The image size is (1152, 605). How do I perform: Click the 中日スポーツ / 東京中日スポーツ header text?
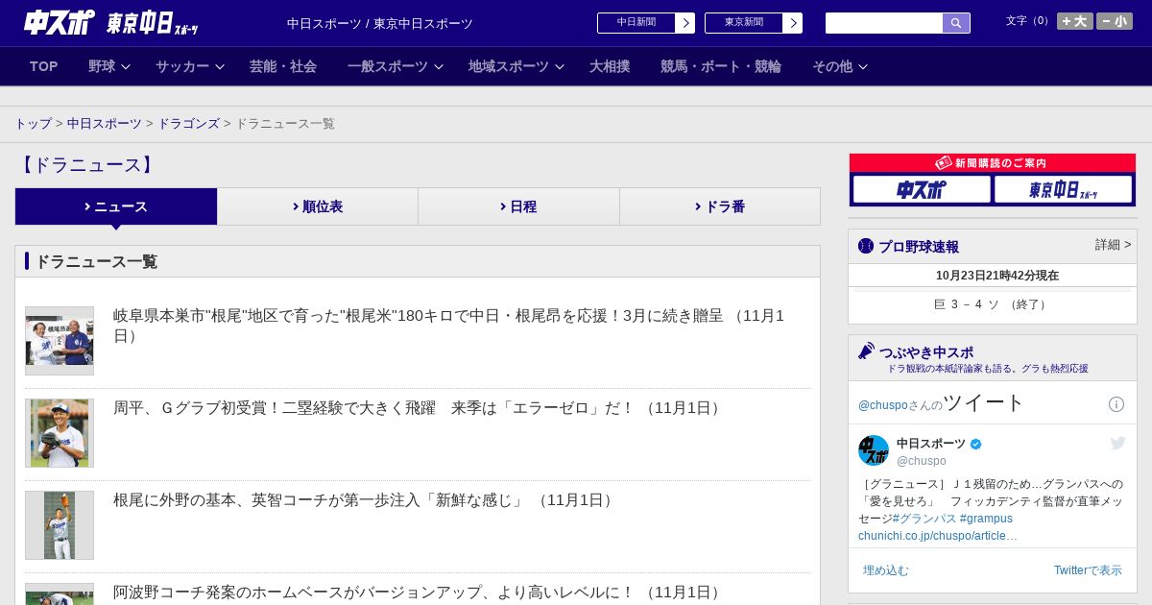click(380, 24)
